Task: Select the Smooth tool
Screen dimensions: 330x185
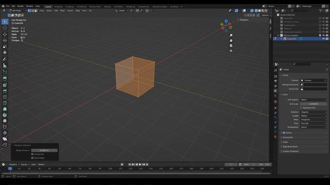Action: pos(5,121)
